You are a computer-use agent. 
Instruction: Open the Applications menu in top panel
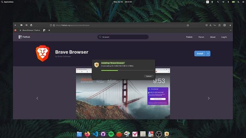pyautogui.click(x=7, y=2)
